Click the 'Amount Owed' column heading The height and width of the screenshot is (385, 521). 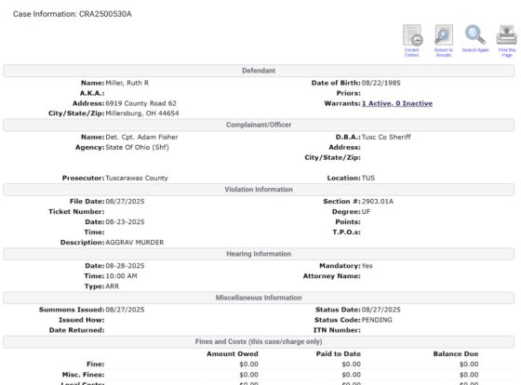tap(233, 353)
